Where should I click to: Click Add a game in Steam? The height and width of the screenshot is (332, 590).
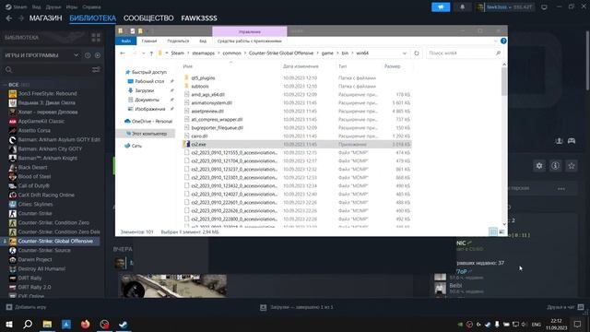pos(27,307)
